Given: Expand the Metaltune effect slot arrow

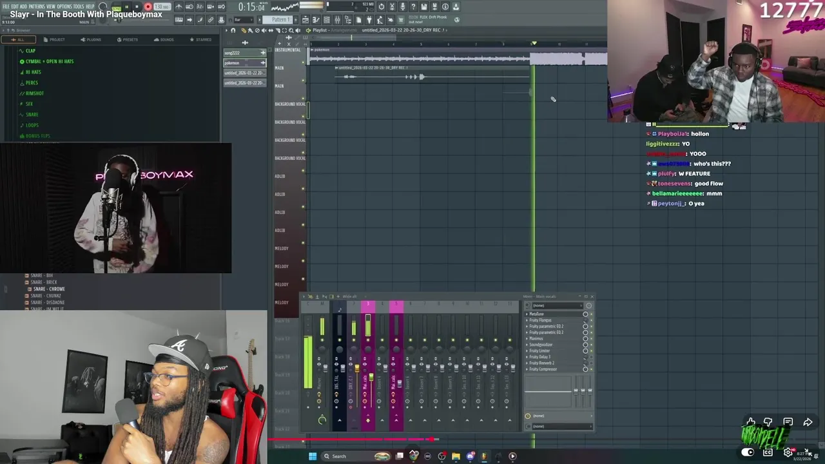Looking at the screenshot, I should pyautogui.click(x=527, y=314).
